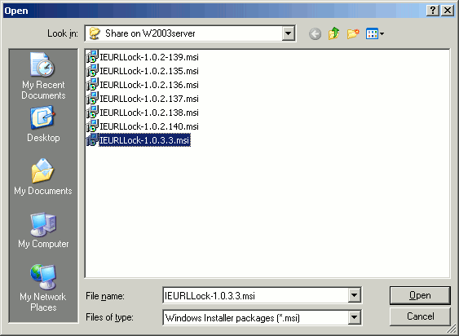This screenshot has height=336, width=459.
Task: Go up one folder level
Action: pyautogui.click(x=333, y=33)
